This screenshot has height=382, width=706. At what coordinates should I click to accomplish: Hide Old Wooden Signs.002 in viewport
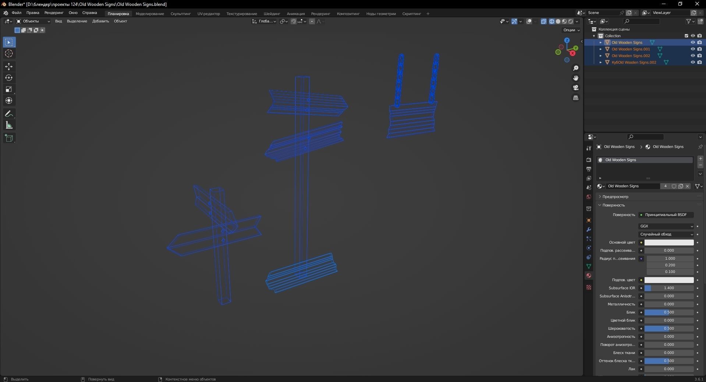coord(693,56)
